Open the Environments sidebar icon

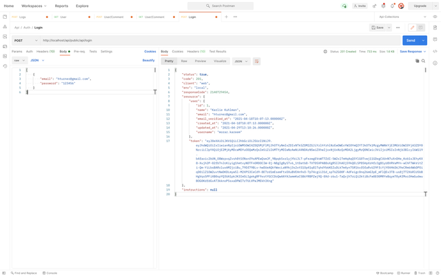coord(5,37)
